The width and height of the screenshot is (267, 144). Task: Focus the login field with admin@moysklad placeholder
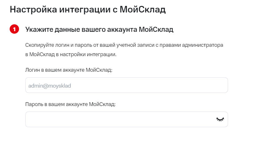click(126, 85)
